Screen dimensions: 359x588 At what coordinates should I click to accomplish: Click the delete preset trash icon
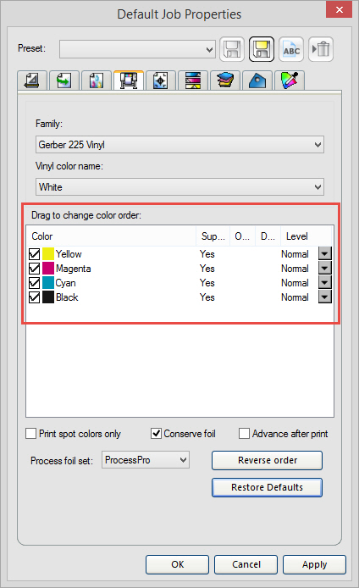tap(321, 49)
